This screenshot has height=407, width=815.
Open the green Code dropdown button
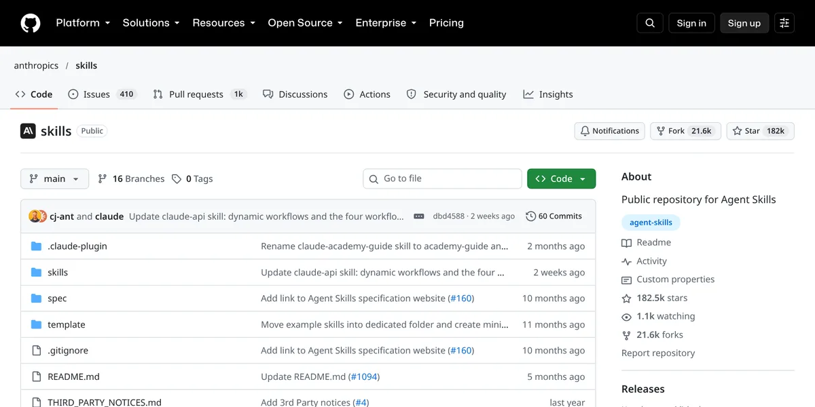561,179
